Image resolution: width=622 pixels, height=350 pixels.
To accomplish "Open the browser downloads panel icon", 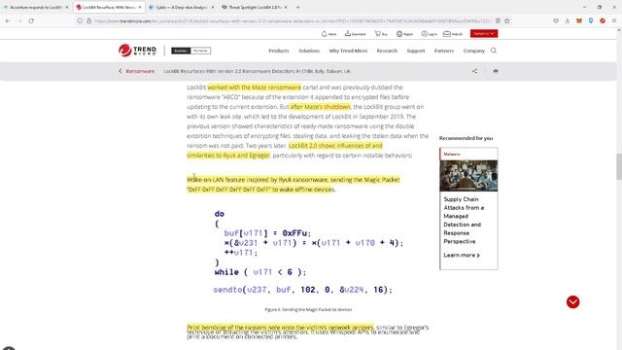I will pos(568,20).
